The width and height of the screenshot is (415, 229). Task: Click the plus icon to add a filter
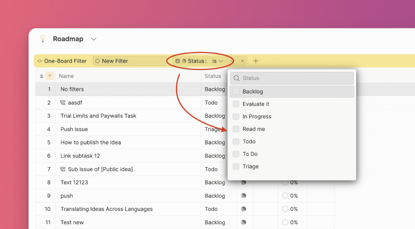point(256,61)
